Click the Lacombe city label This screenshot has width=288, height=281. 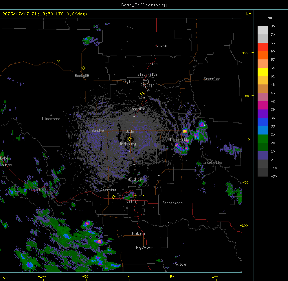[x=150, y=64]
